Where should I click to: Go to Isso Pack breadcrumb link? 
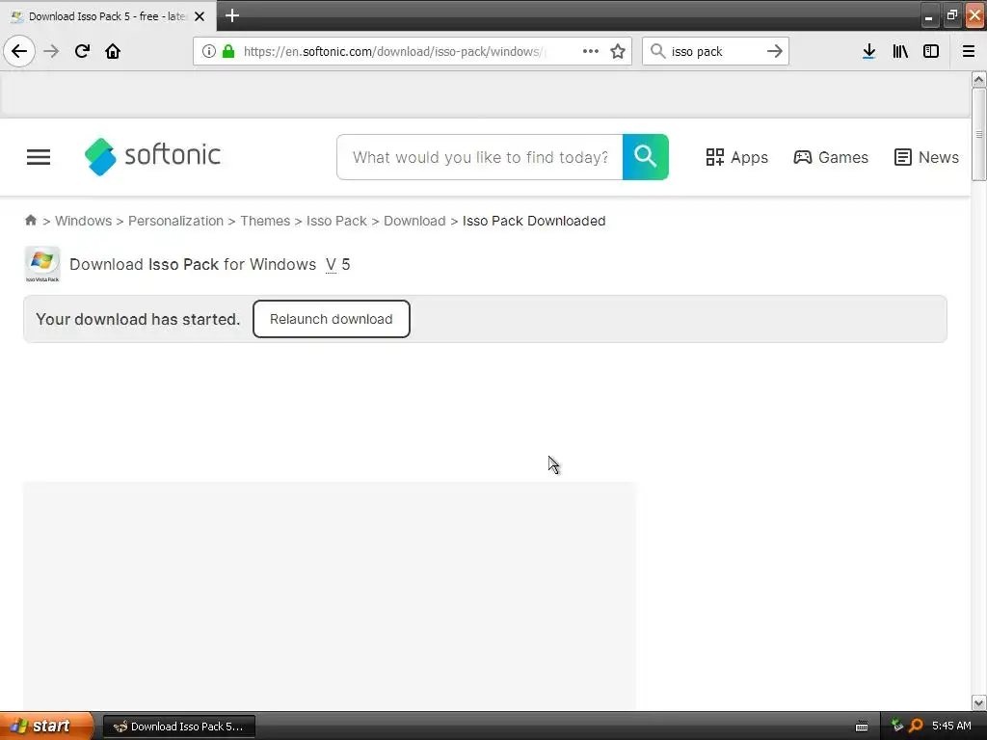pyautogui.click(x=336, y=221)
